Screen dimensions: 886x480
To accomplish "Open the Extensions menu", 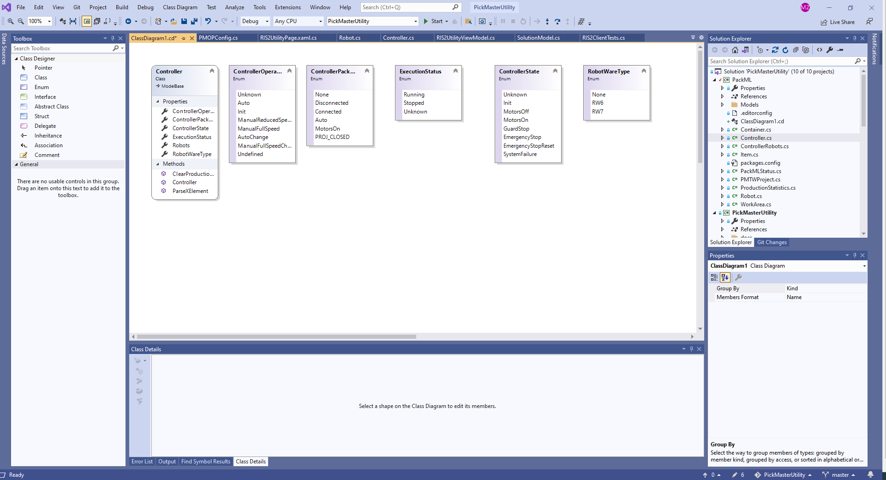I will (x=287, y=7).
